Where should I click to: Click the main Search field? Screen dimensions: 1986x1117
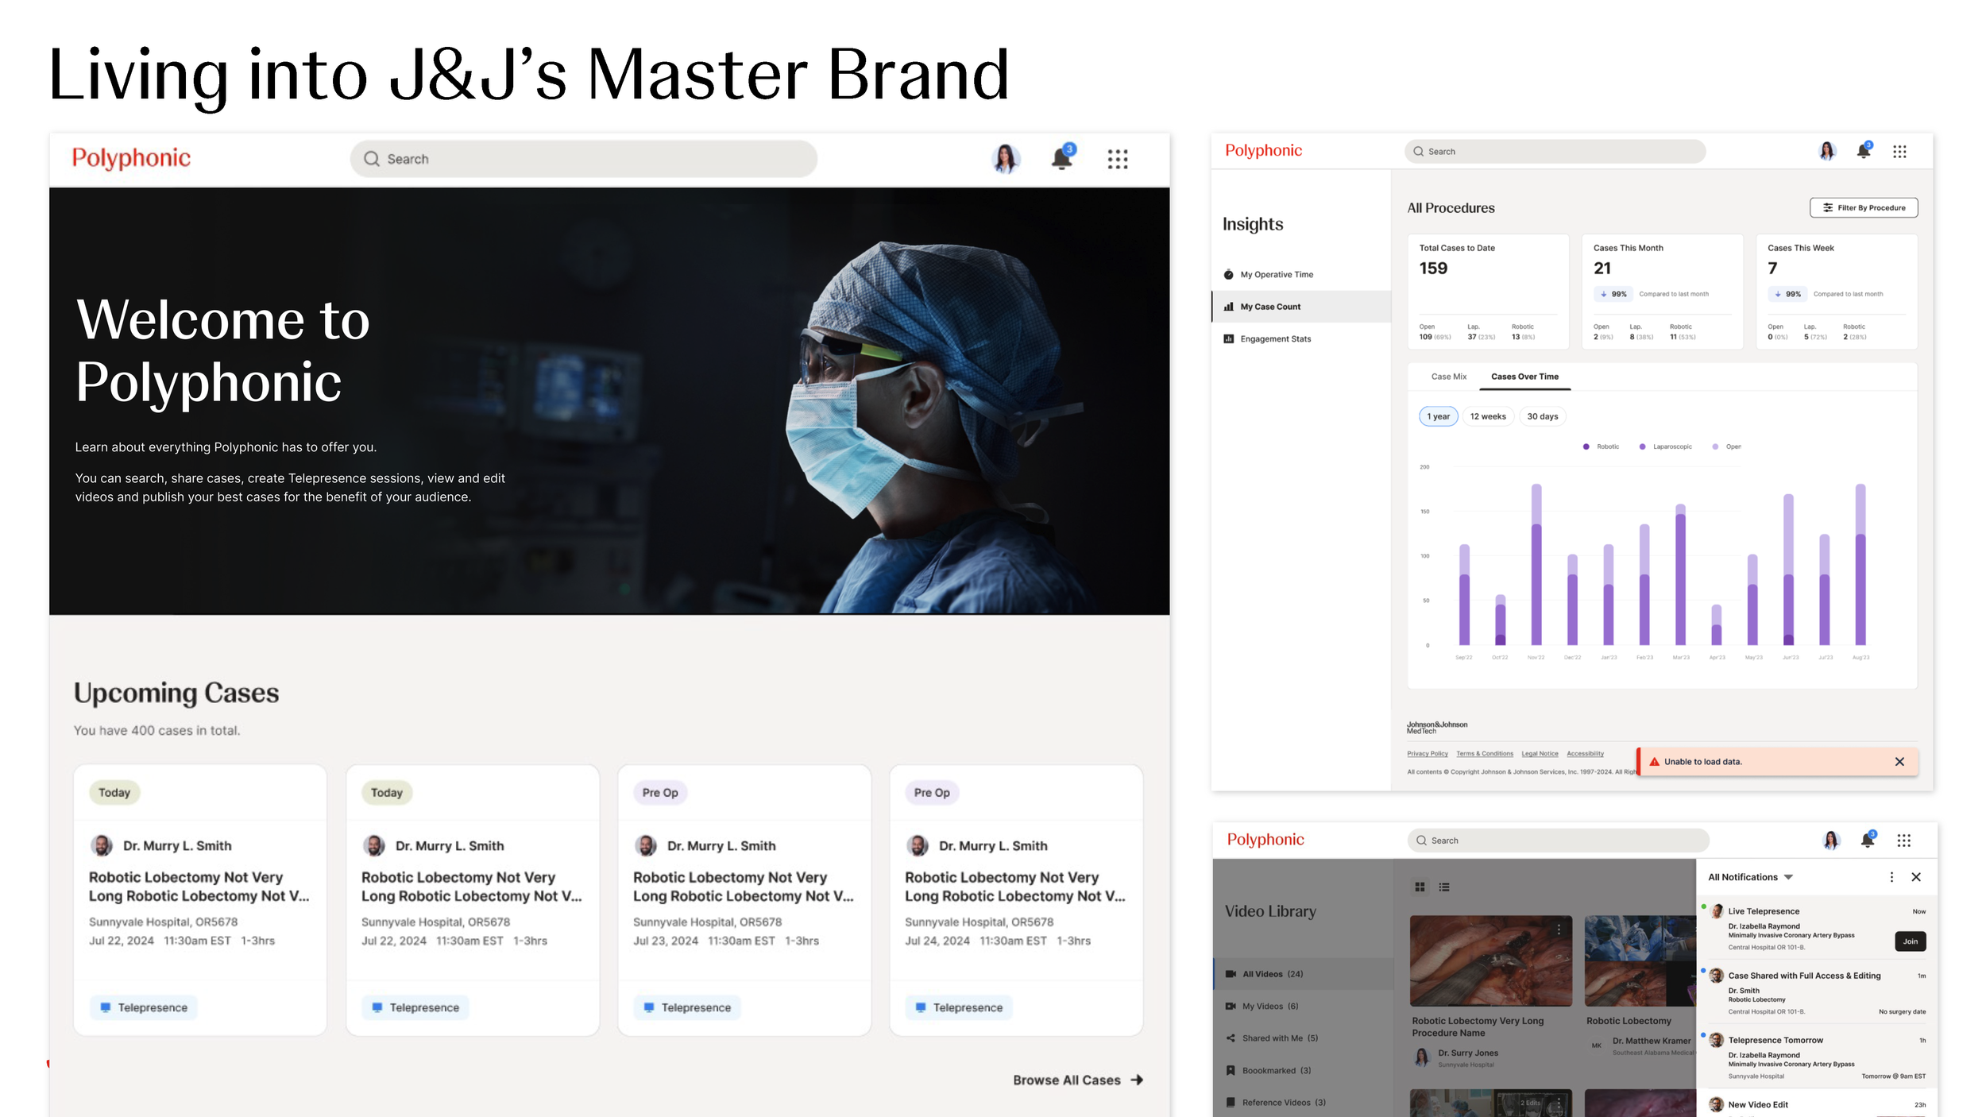(584, 159)
